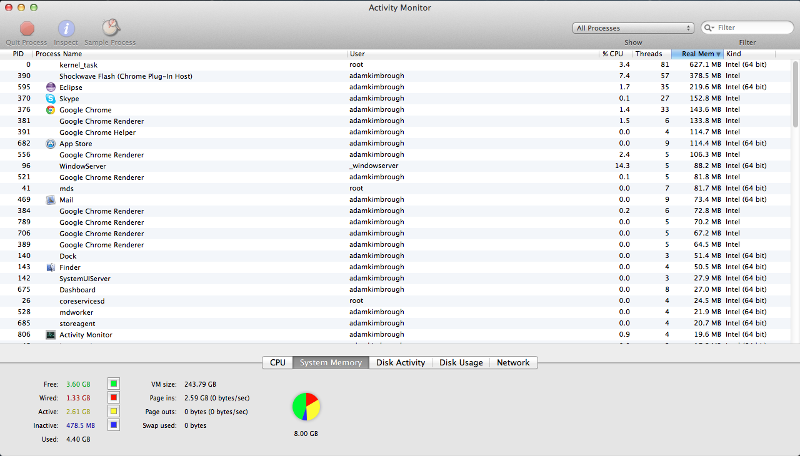This screenshot has height=456, width=800.
Task: Click the green Free memory color swatch
Action: click(x=113, y=384)
